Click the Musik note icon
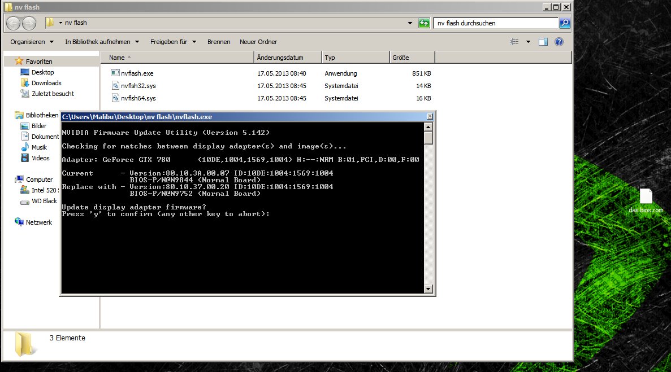Image resolution: width=671 pixels, height=372 pixels. (25, 147)
